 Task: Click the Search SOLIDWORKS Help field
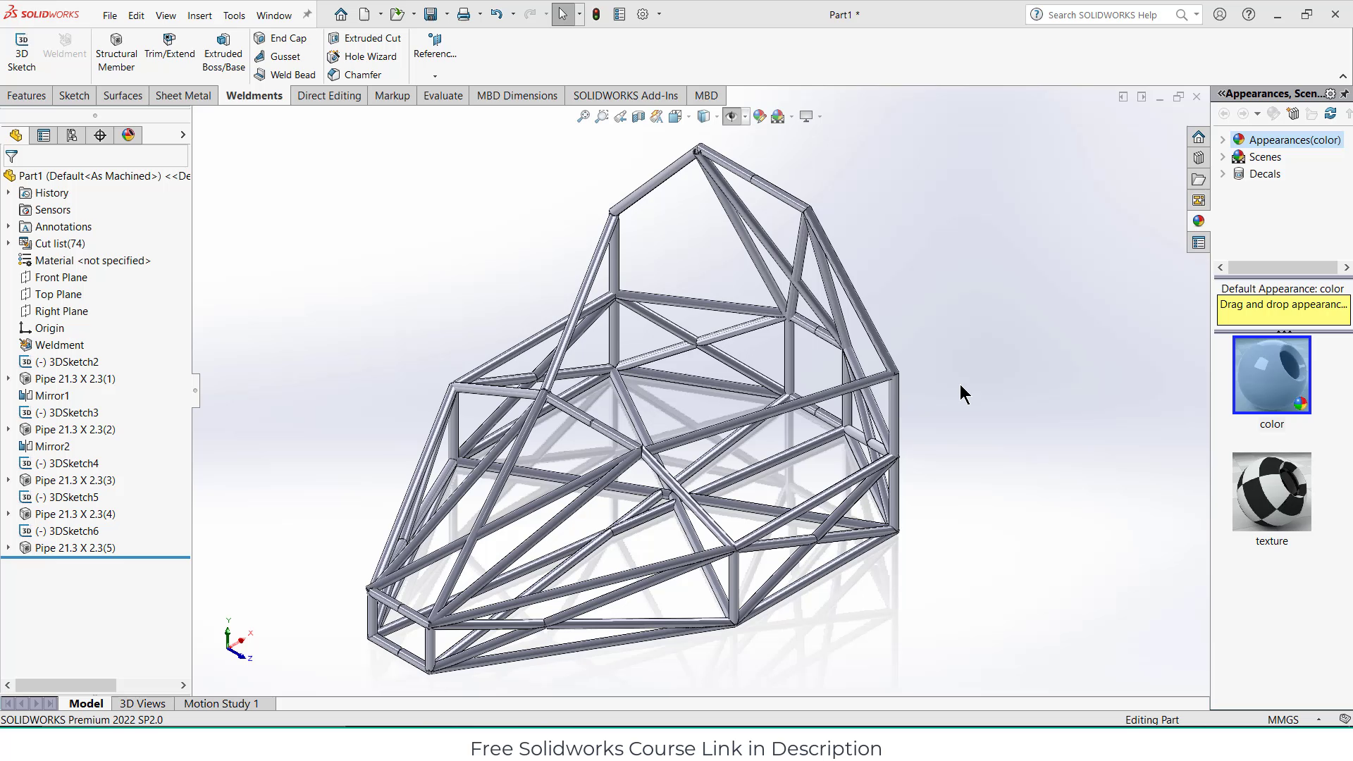click(x=1102, y=15)
